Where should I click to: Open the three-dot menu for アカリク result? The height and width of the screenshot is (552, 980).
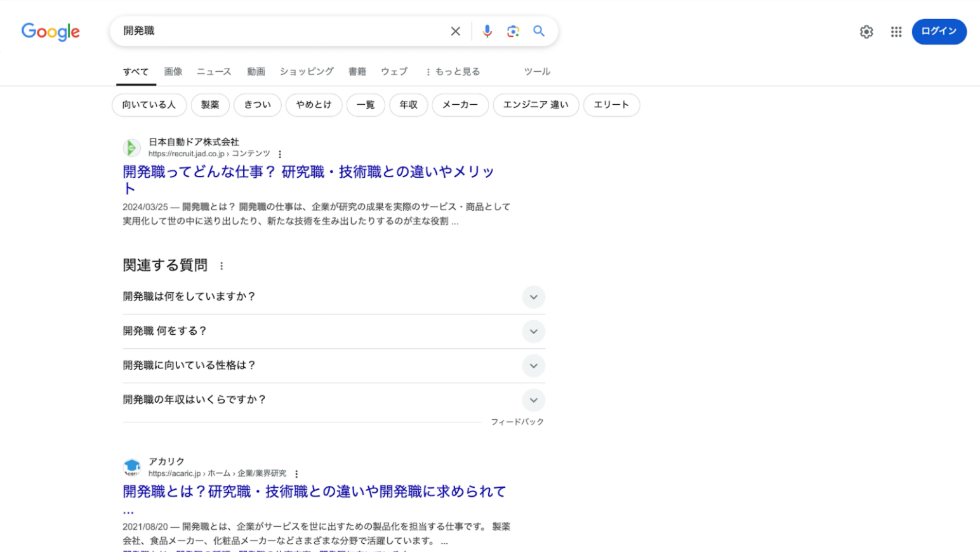(x=296, y=474)
